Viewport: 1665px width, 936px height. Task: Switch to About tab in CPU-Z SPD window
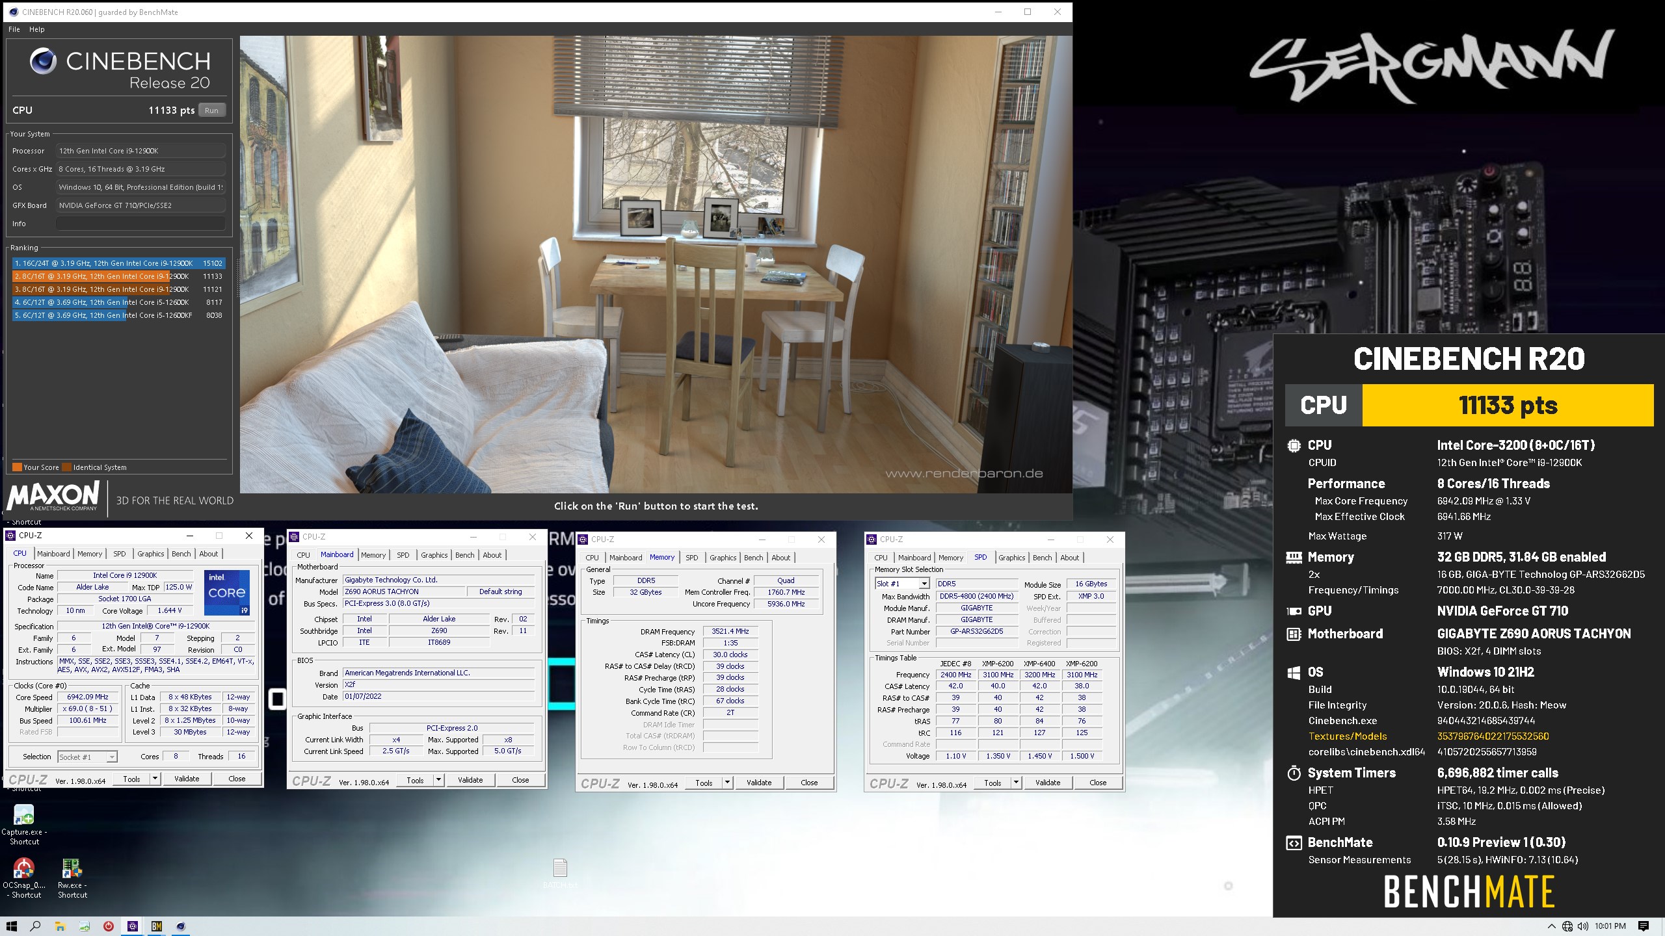(1070, 558)
